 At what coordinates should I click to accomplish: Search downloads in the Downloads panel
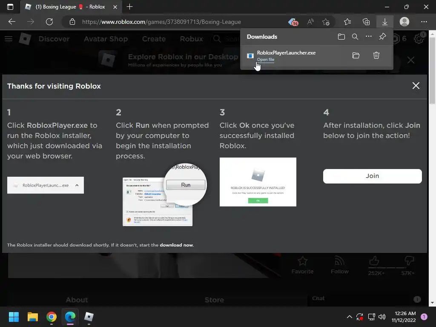click(x=355, y=37)
